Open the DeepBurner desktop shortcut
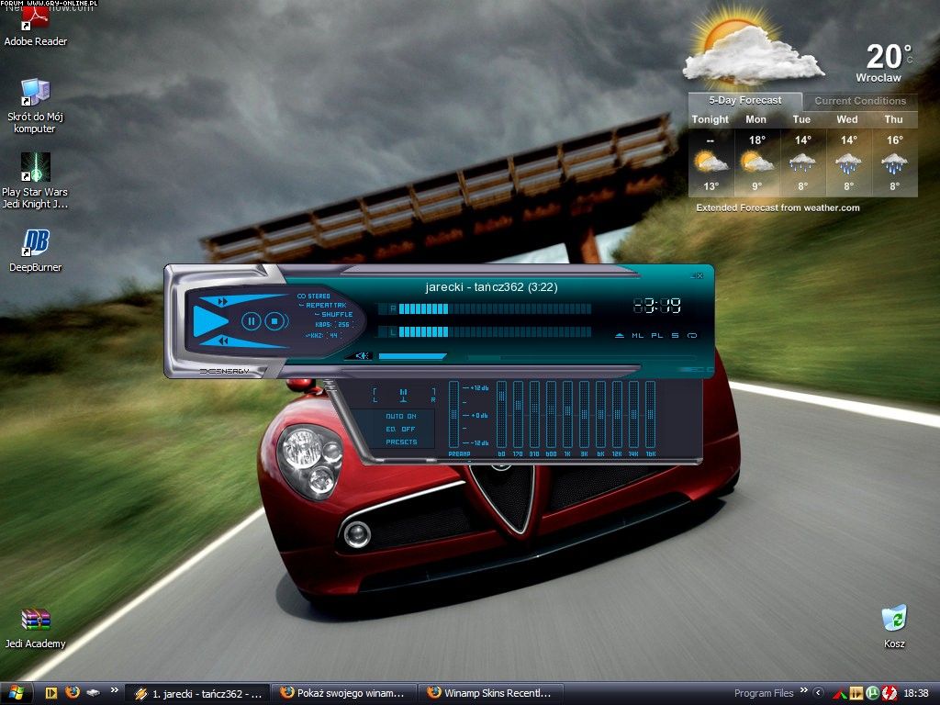Image resolution: width=940 pixels, height=705 pixels. 36,250
